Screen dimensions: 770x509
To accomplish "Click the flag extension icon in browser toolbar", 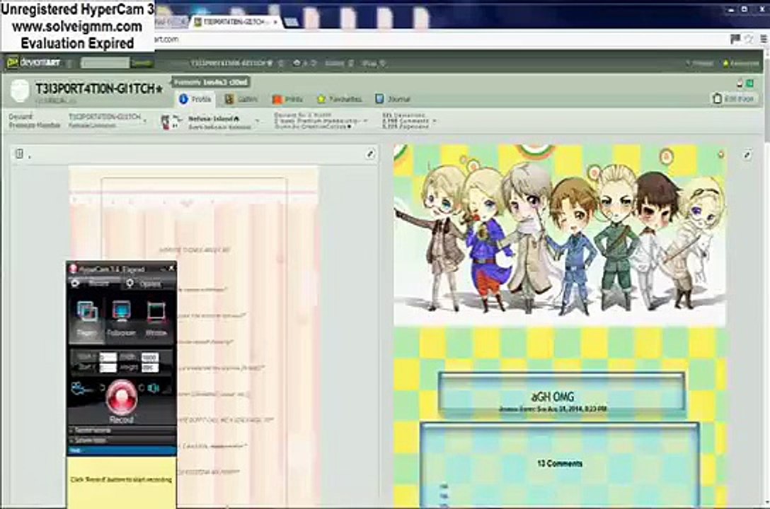I will tap(735, 39).
